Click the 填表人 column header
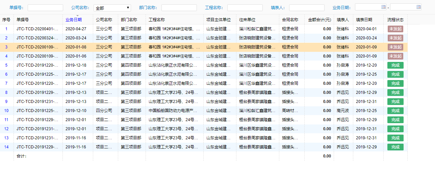This screenshot has width=435, height=179. (x=343, y=20)
